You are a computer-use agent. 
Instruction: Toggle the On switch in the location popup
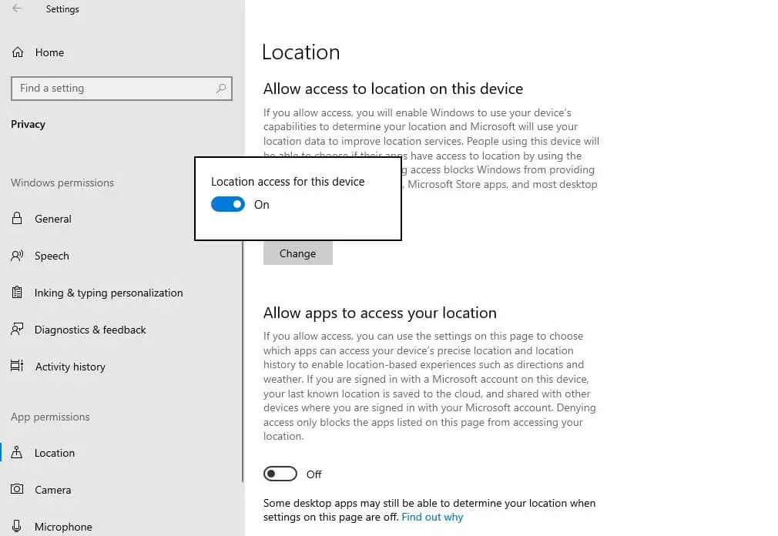coord(227,204)
